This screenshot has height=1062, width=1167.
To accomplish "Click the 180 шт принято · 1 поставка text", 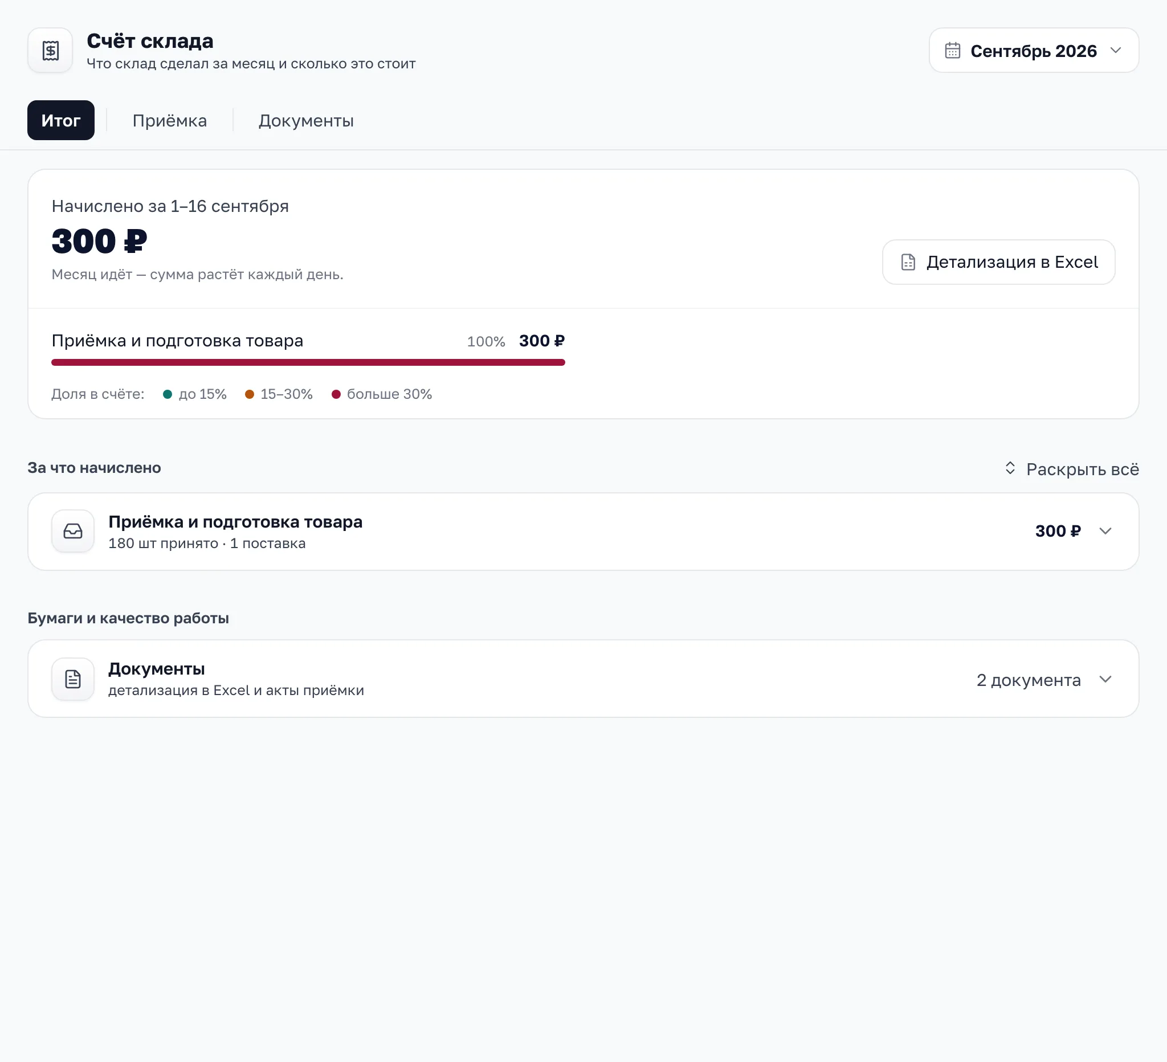I will (207, 544).
